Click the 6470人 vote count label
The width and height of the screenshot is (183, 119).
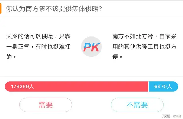[163, 87]
